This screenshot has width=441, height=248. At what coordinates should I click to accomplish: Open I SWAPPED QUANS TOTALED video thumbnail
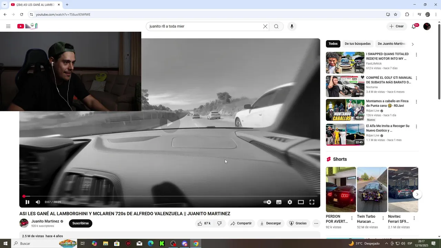coord(345,63)
